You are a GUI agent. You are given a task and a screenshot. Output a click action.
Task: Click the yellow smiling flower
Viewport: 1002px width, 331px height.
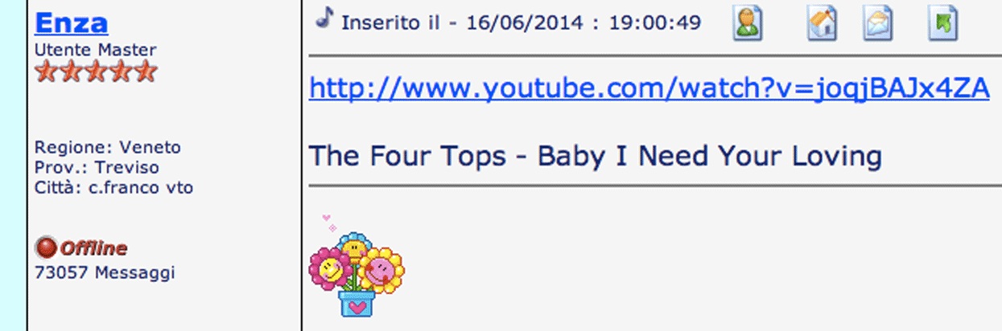(381, 269)
